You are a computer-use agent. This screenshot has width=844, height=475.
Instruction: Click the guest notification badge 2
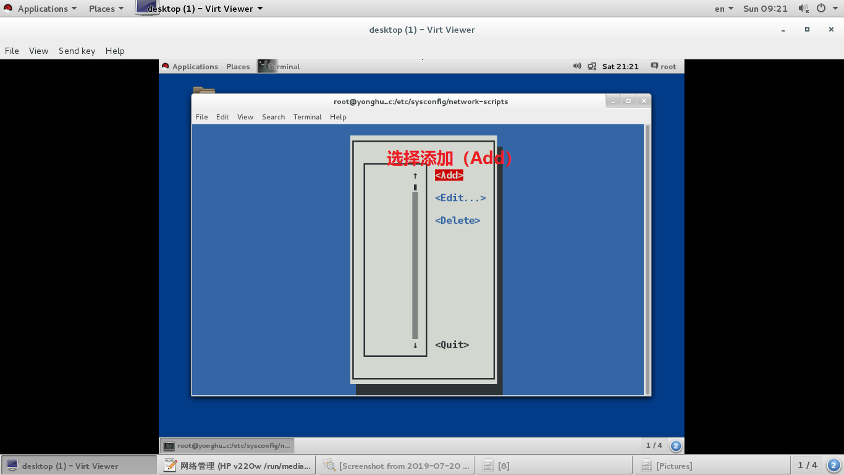point(676,445)
